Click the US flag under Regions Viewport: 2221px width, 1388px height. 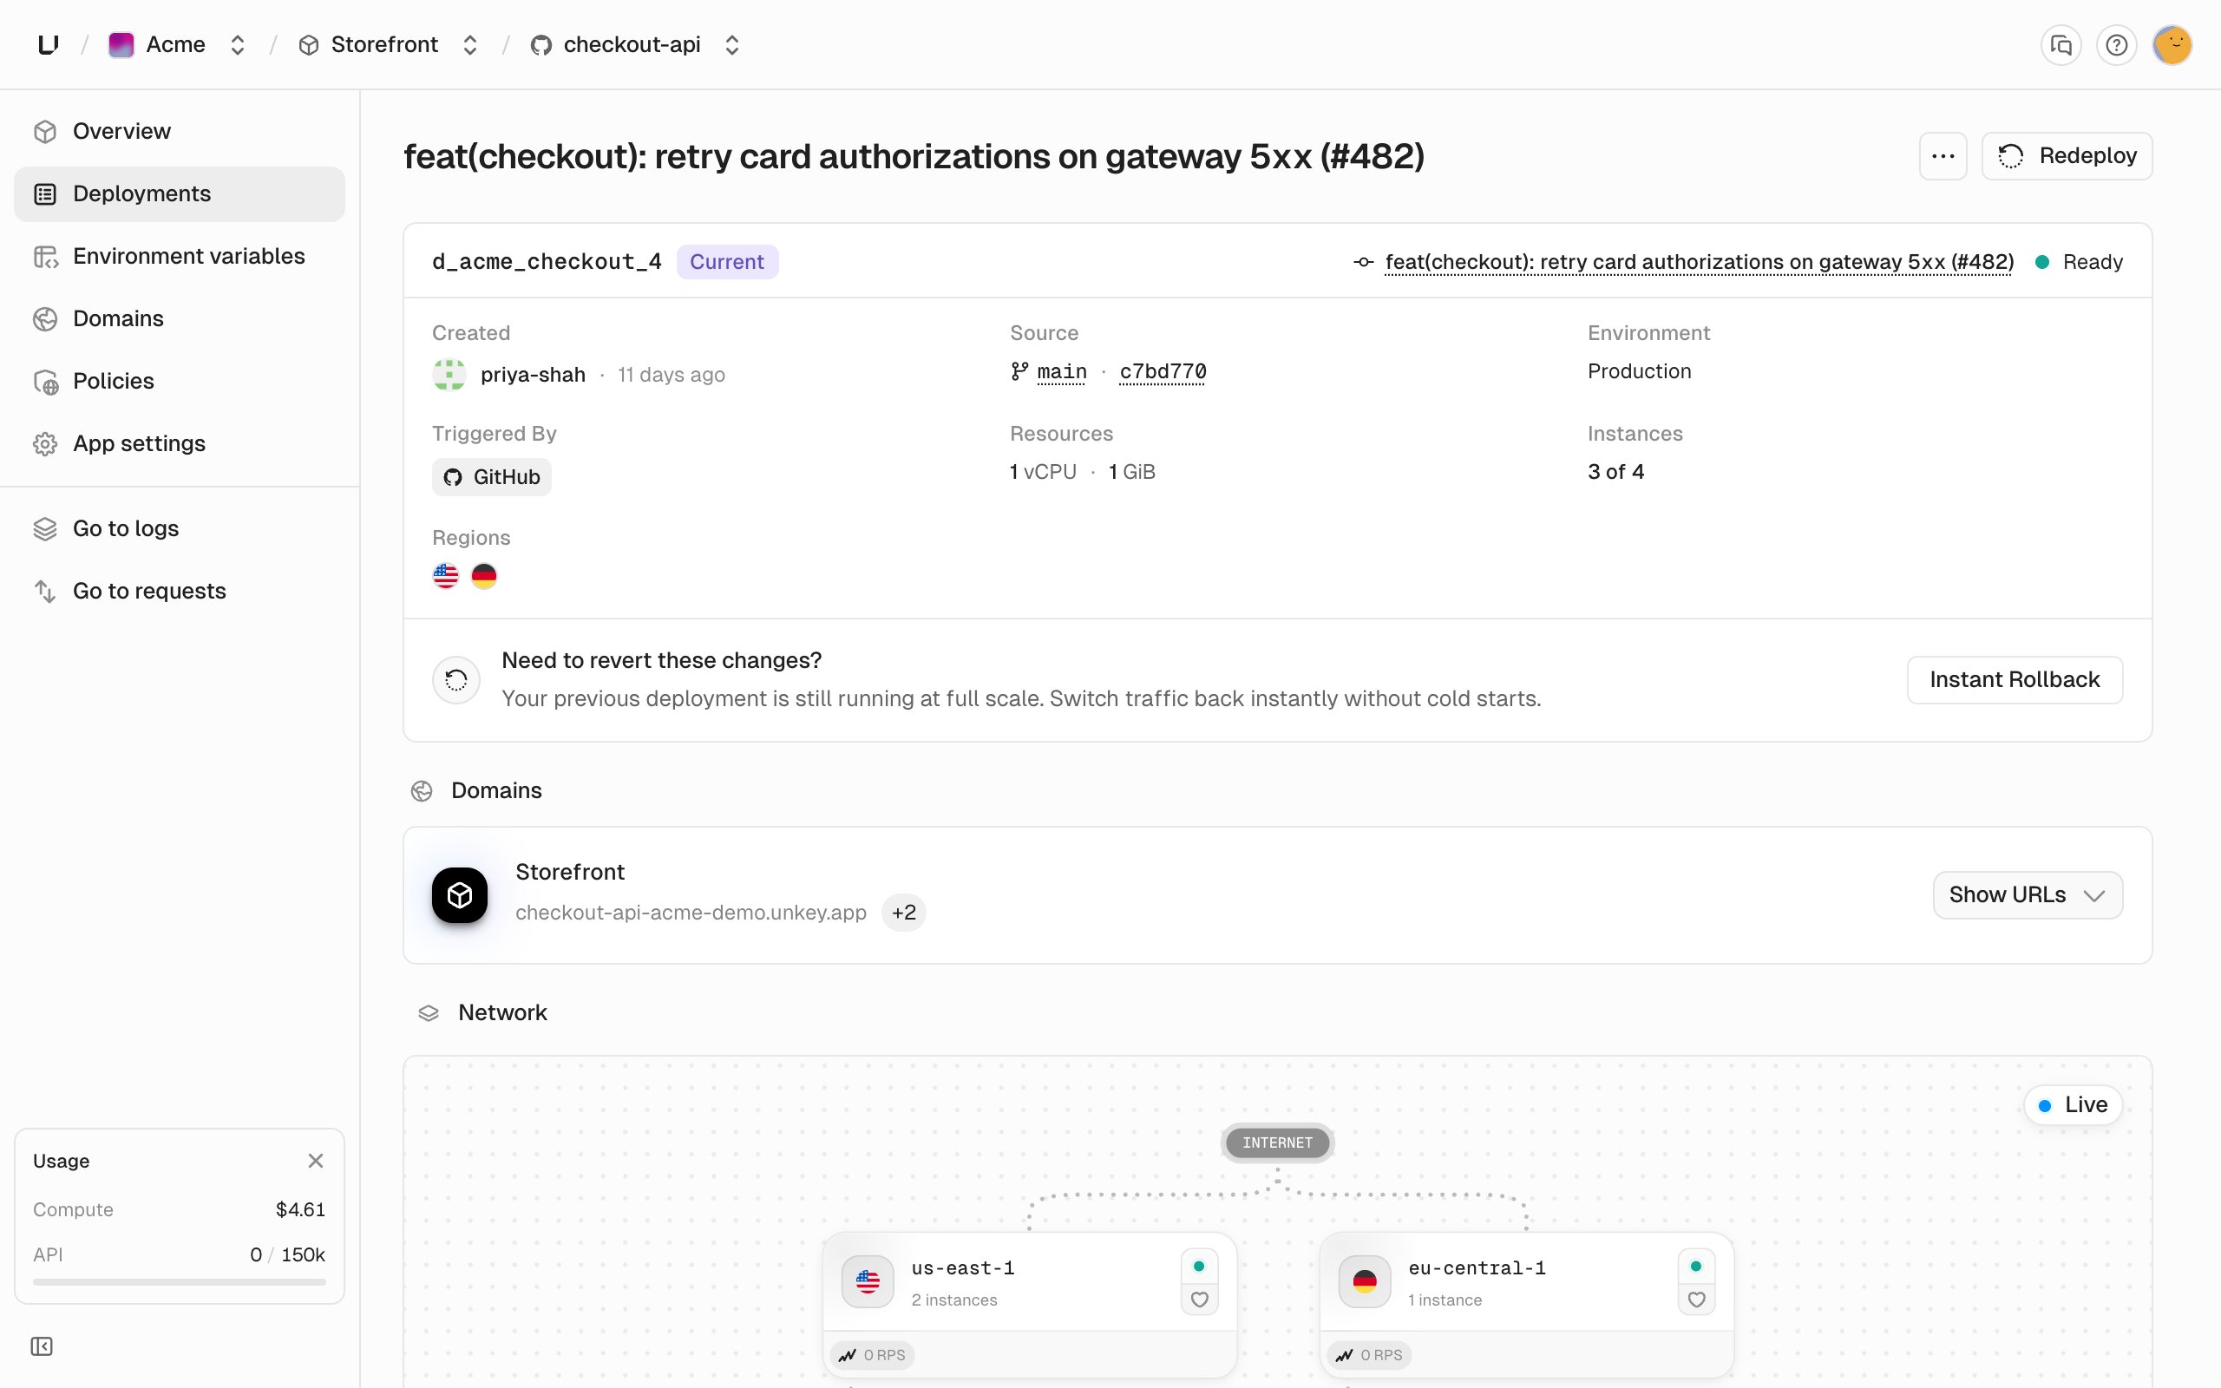pyautogui.click(x=446, y=575)
